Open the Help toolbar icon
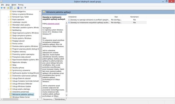 (18, 8)
